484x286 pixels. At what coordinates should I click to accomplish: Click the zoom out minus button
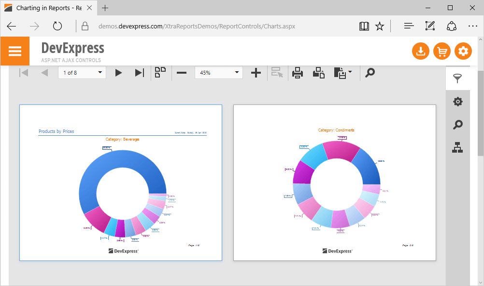coord(182,73)
